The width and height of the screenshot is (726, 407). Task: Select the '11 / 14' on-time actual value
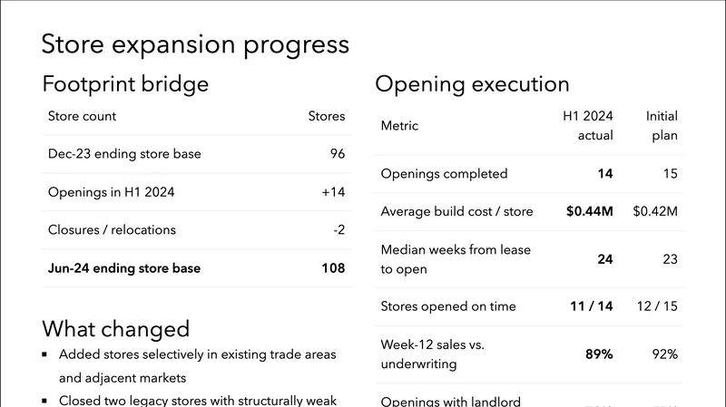591,306
